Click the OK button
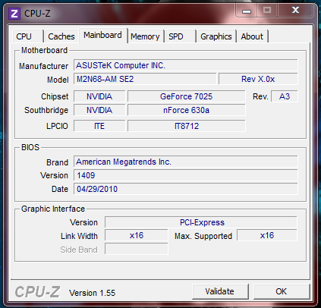This screenshot has width=321, height=308. (282, 291)
